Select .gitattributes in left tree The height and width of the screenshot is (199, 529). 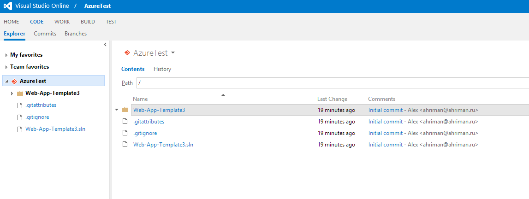pos(41,105)
